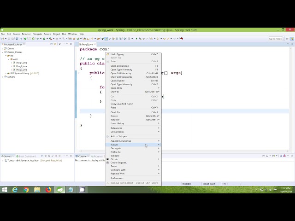Maximize the Console view

click(292, 156)
